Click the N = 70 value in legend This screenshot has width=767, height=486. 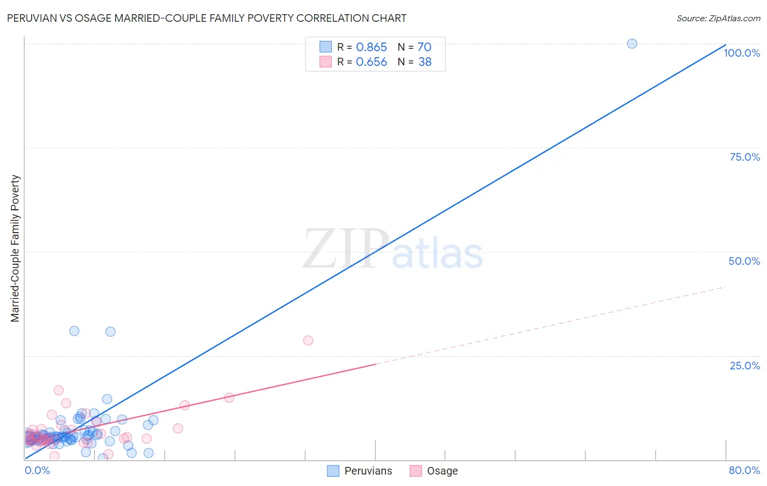point(415,47)
